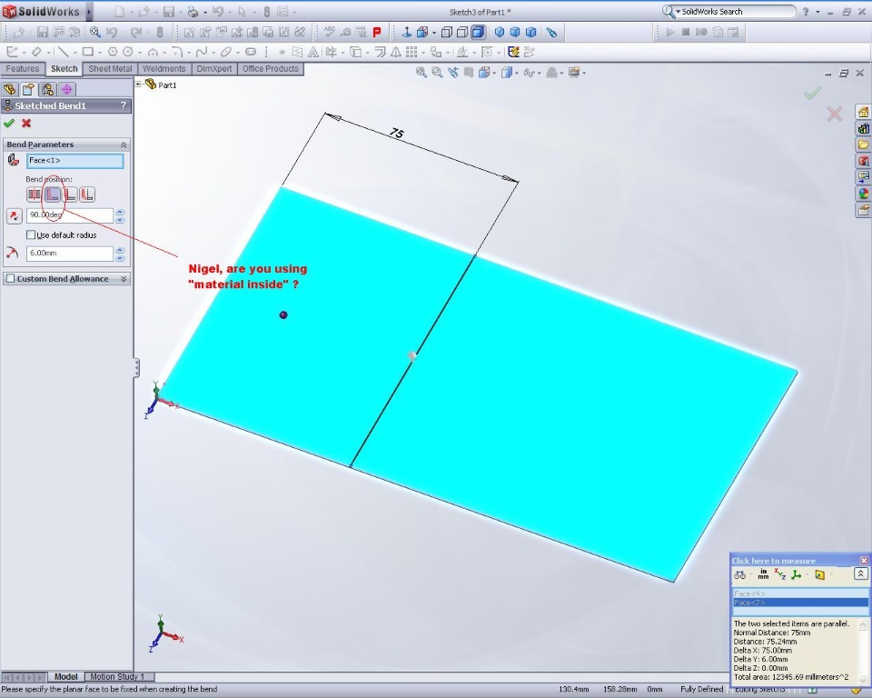872x698 pixels.
Task: Expand the Custom Bend Allowance section
Action: pos(124,279)
